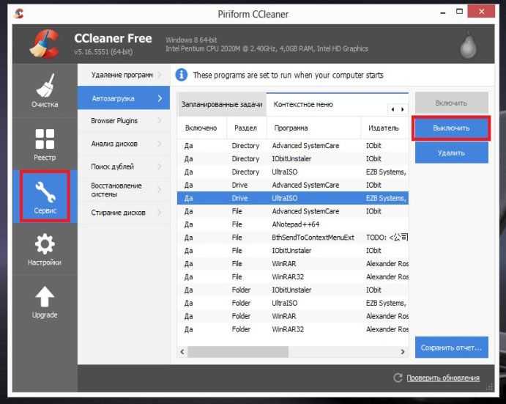Screen dimensions: 506x404
Task: Select Folder row WinRAR32
Action: point(293,329)
